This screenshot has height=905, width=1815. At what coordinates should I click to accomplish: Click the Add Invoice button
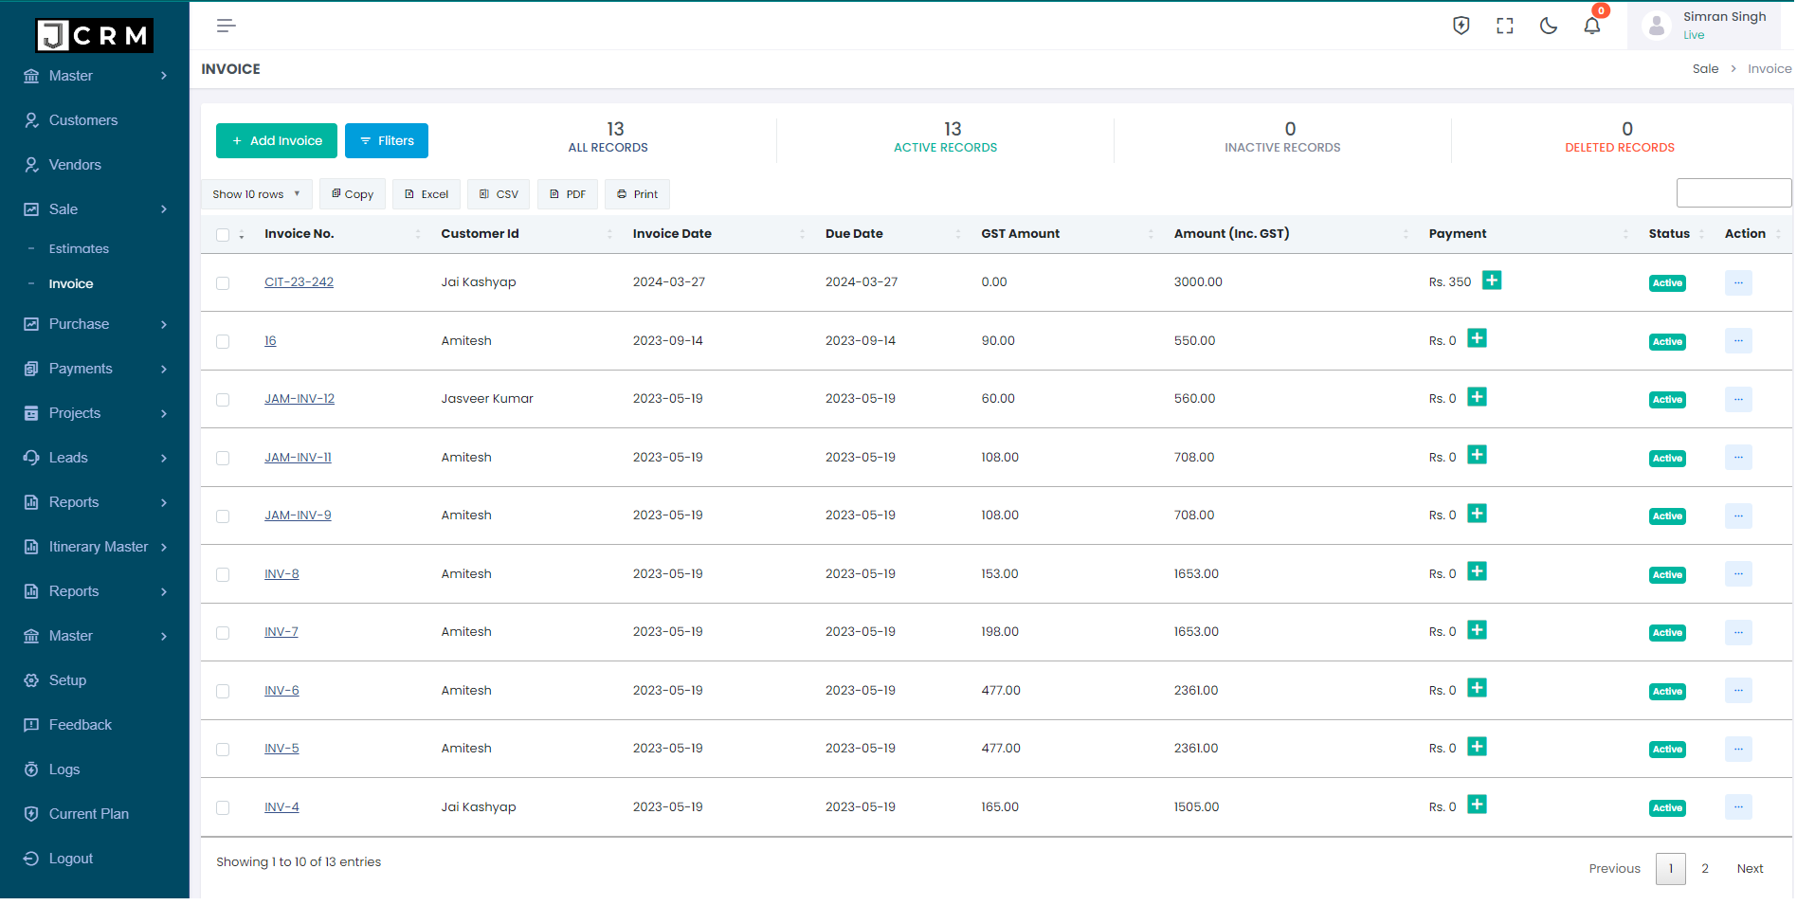coord(276,140)
